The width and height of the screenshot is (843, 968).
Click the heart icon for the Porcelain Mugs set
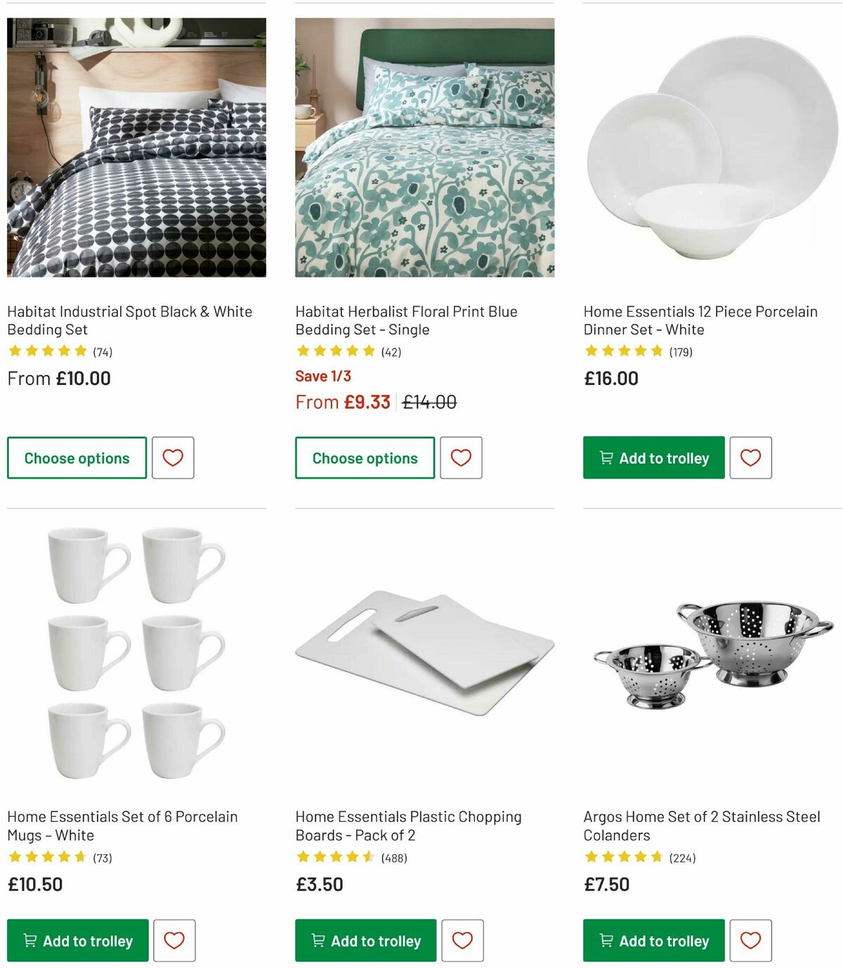click(175, 940)
